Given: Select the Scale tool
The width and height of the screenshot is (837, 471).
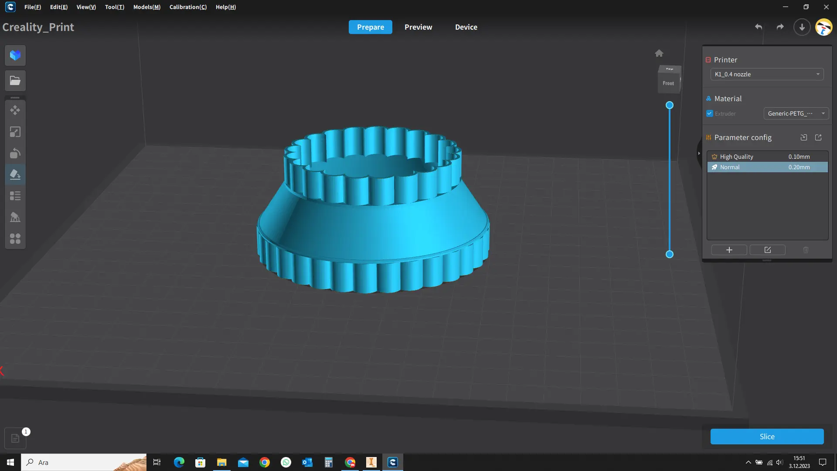Looking at the screenshot, I should click(x=15, y=132).
